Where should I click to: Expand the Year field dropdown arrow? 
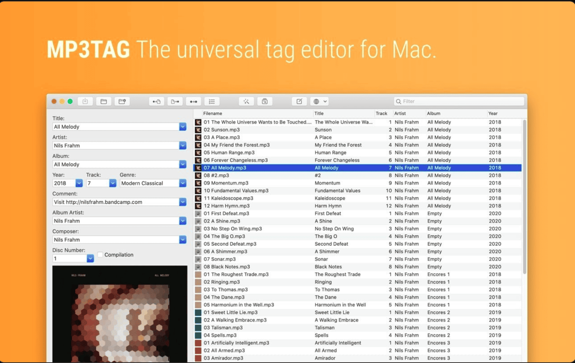(x=79, y=183)
